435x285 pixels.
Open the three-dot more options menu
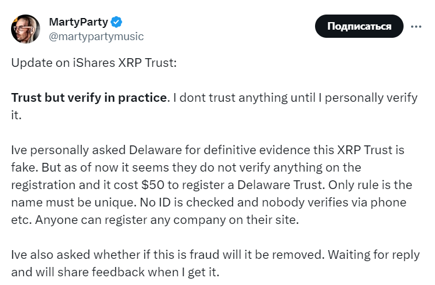pyautogui.click(x=416, y=27)
